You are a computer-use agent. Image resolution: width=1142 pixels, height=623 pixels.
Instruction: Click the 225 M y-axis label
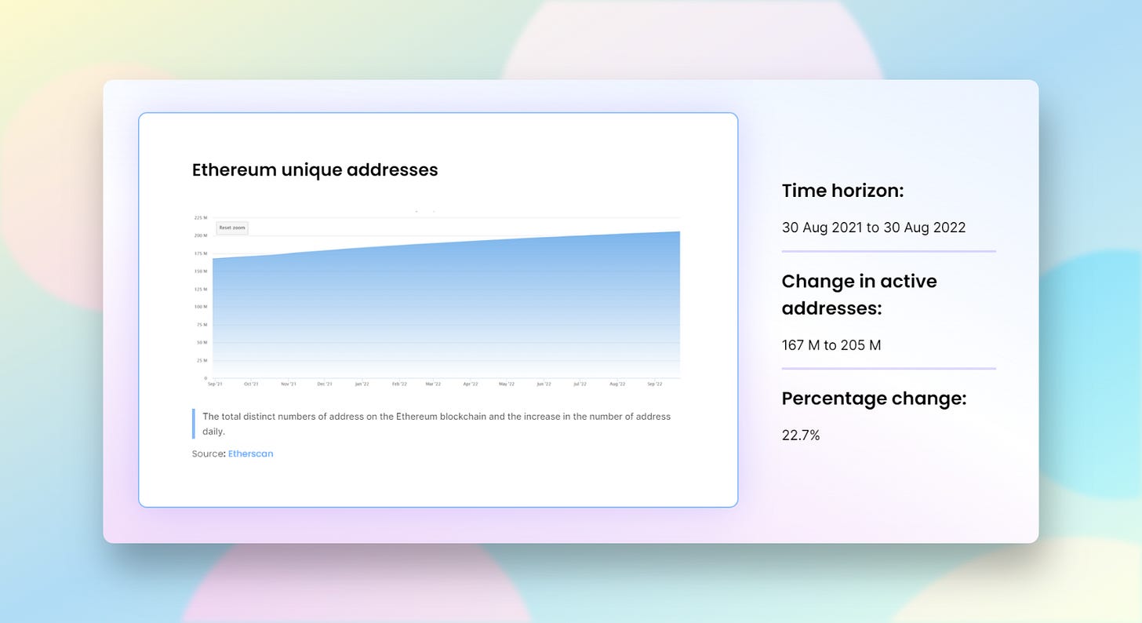201,217
